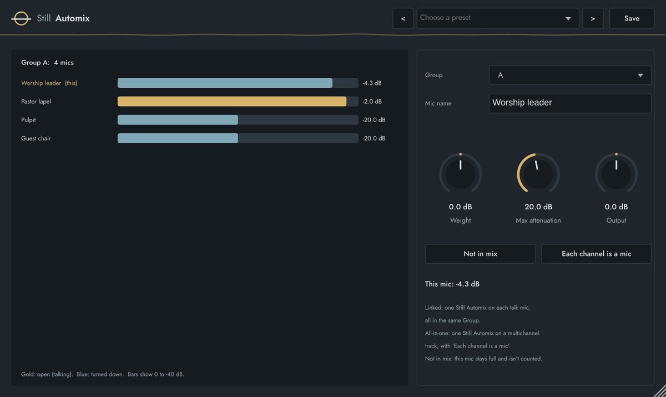Click the Group A: 4 mics heading
The image size is (666, 397).
coord(47,63)
